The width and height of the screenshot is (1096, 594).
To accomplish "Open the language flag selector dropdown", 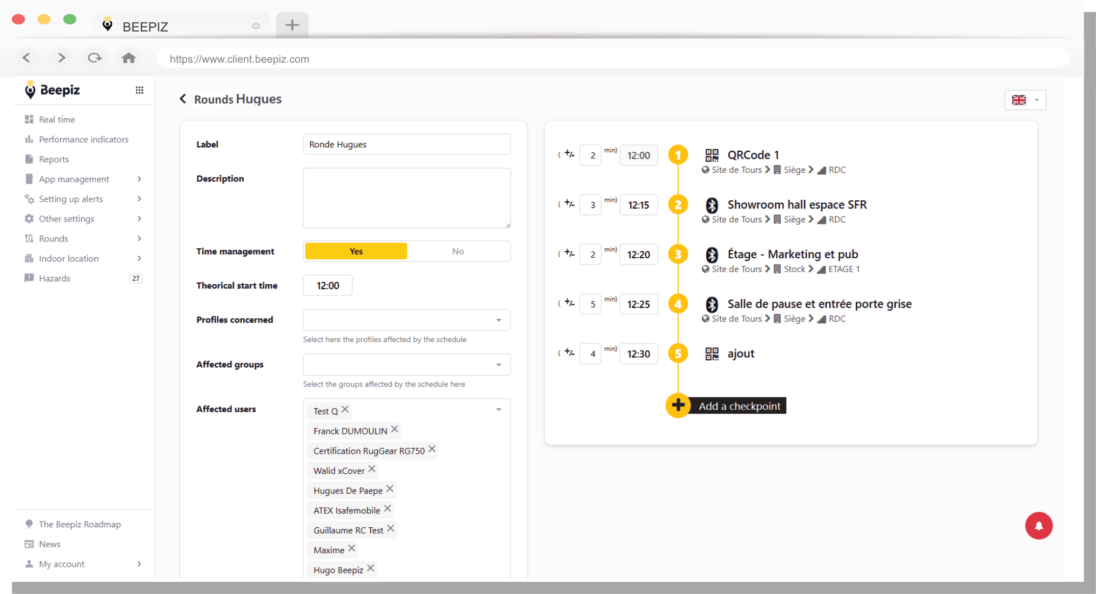I will point(1025,100).
